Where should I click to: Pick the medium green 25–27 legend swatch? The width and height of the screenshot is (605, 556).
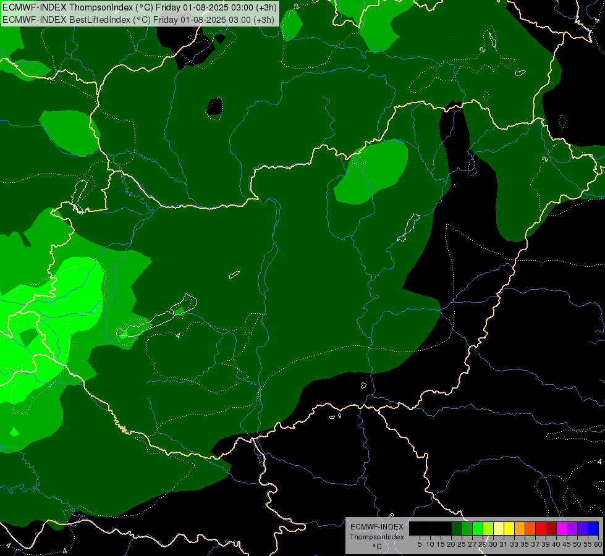(467, 528)
